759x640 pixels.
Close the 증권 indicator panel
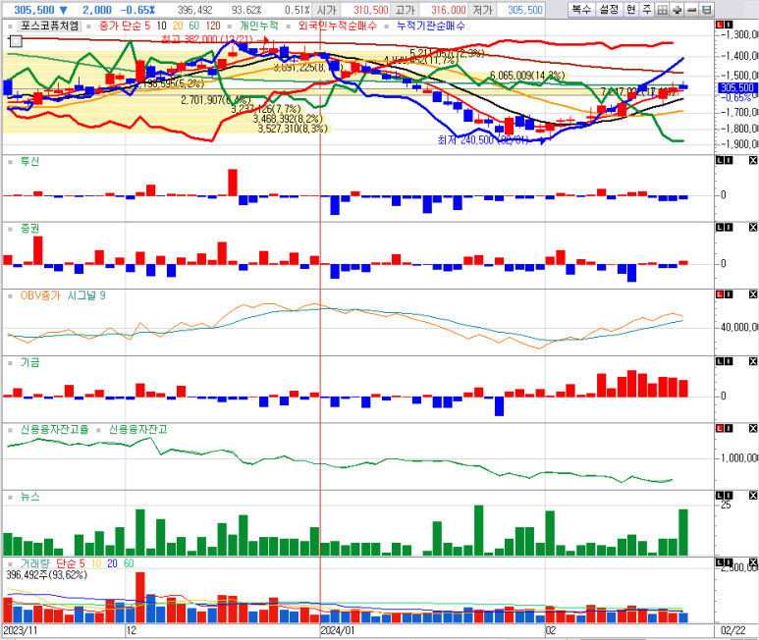[x=753, y=228]
